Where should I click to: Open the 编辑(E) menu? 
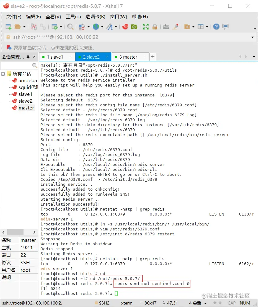point(33,17)
